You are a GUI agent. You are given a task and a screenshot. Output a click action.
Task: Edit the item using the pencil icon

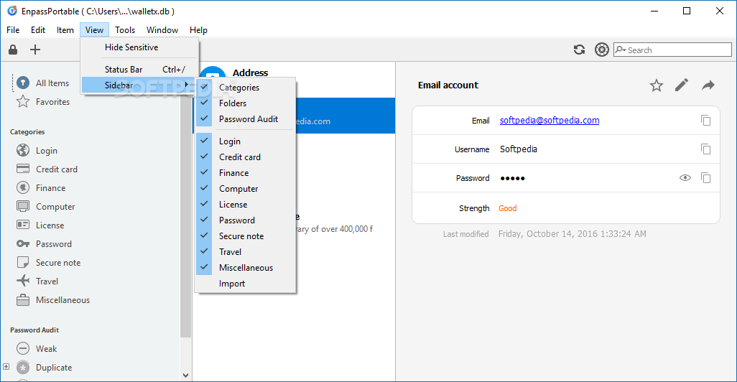pyautogui.click(x=682, y=85)
